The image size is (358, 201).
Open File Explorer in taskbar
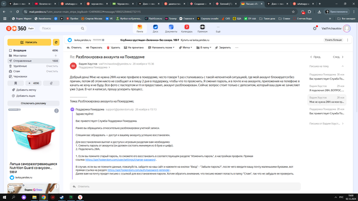click(x=34, y=197)
